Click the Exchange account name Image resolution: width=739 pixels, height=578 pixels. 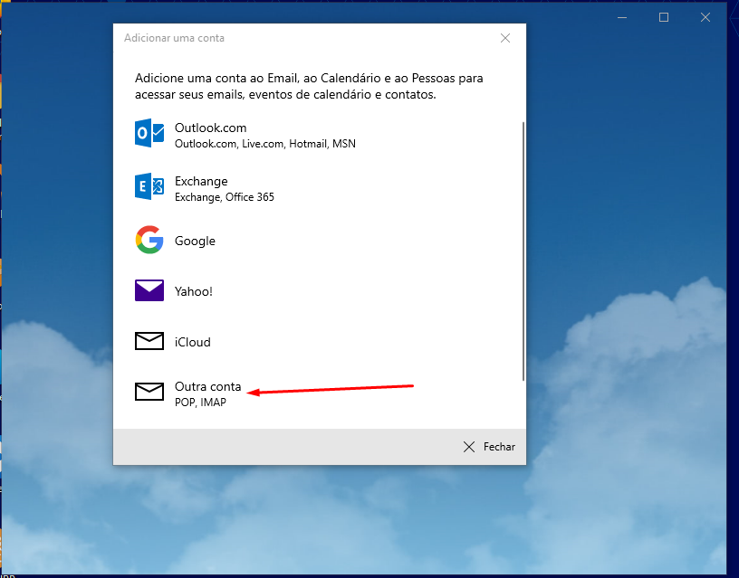click(201, 181)
